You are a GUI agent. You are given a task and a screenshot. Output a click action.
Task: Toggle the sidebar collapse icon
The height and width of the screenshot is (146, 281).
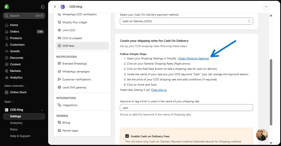click(x=43, y=7)
